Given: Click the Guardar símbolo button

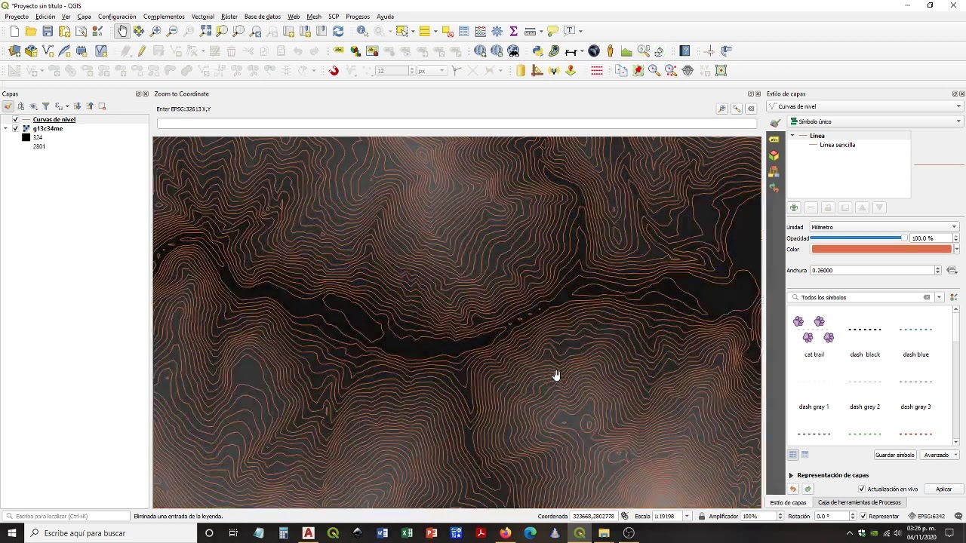Looking at the screenshot, I should click(894, 455).
